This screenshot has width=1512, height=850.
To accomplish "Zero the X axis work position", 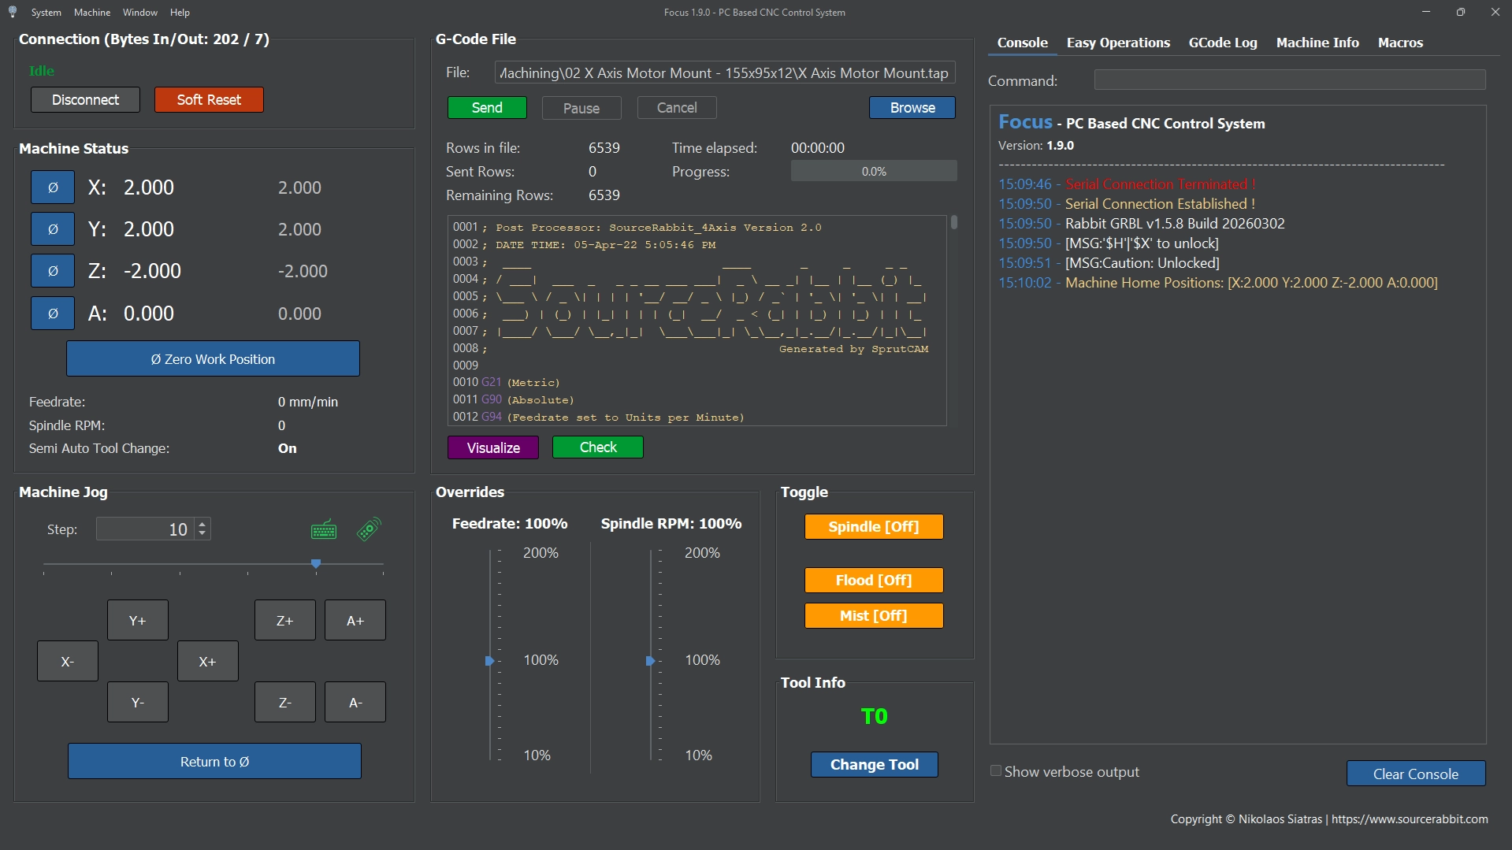I will [53, 187].
